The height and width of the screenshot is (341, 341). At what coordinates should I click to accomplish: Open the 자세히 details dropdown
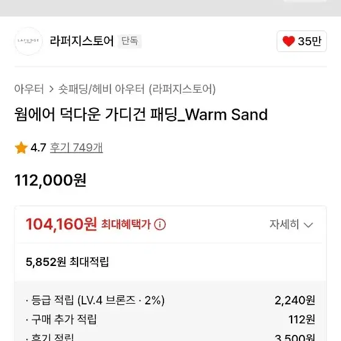coord(291,224)
